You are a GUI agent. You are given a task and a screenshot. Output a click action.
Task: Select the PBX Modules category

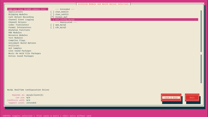pos(15,33)
